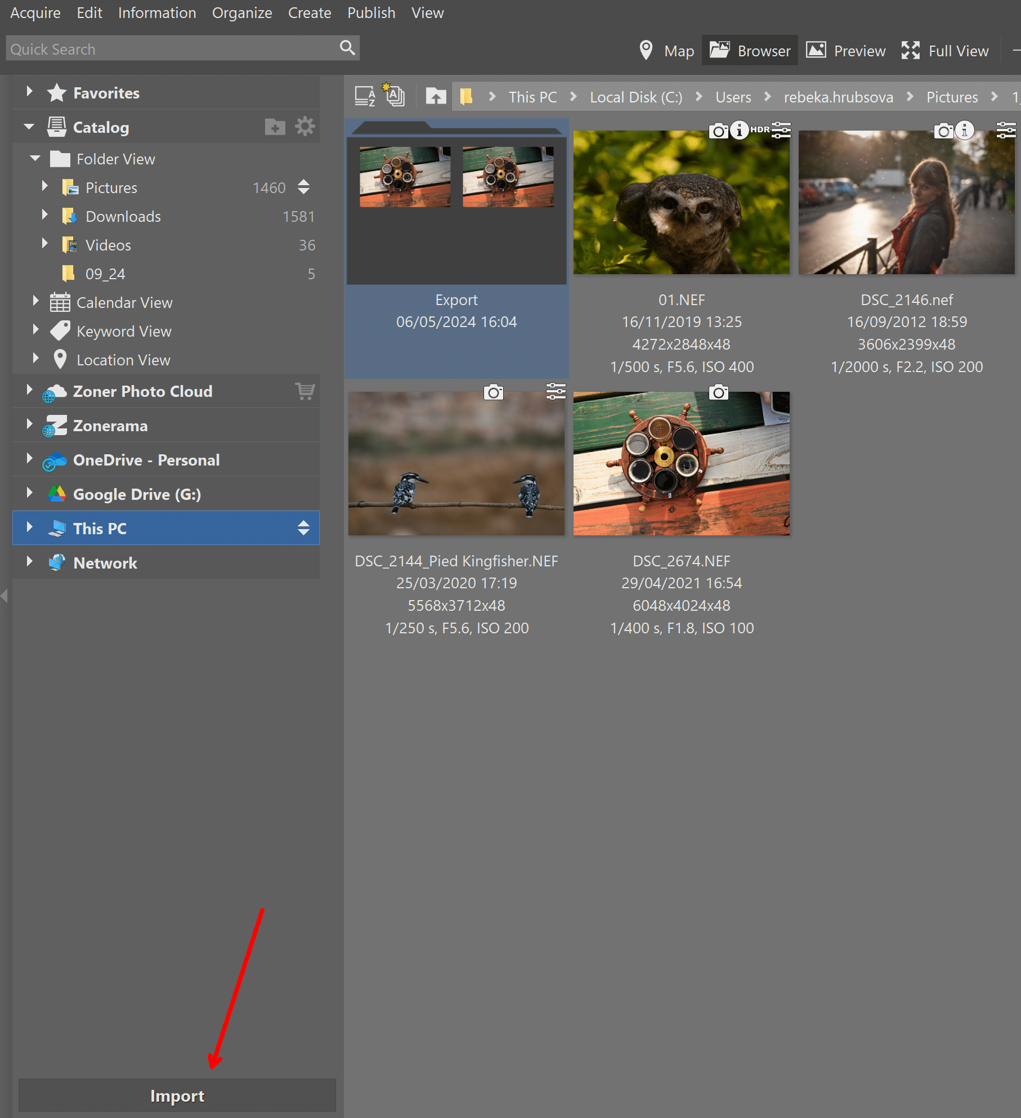Expand the Favorites section

click(x=29, y=91)
